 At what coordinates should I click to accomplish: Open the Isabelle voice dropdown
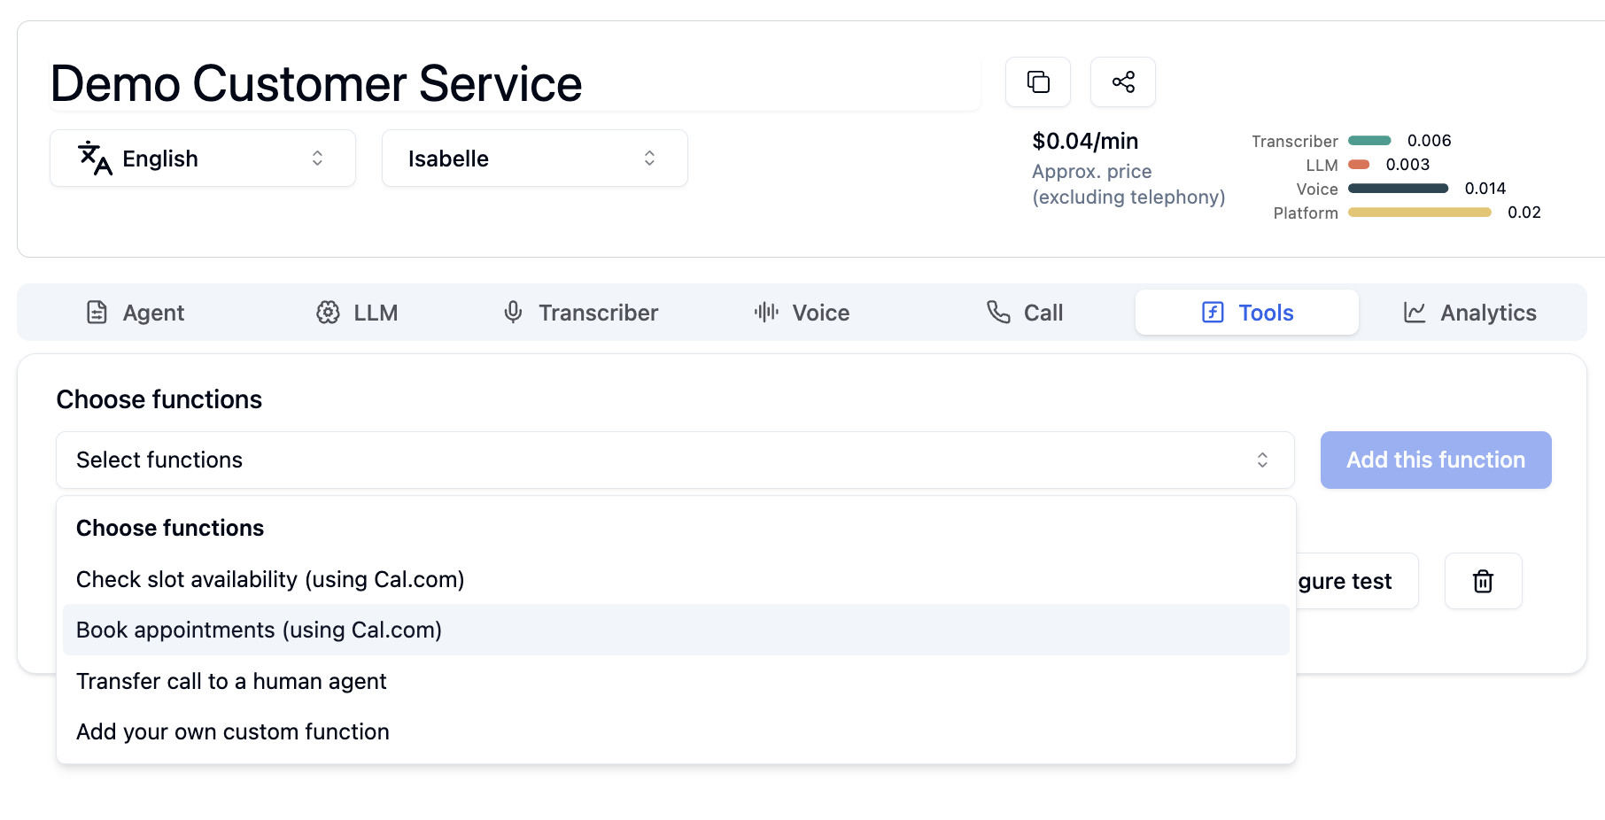point(535,159)
